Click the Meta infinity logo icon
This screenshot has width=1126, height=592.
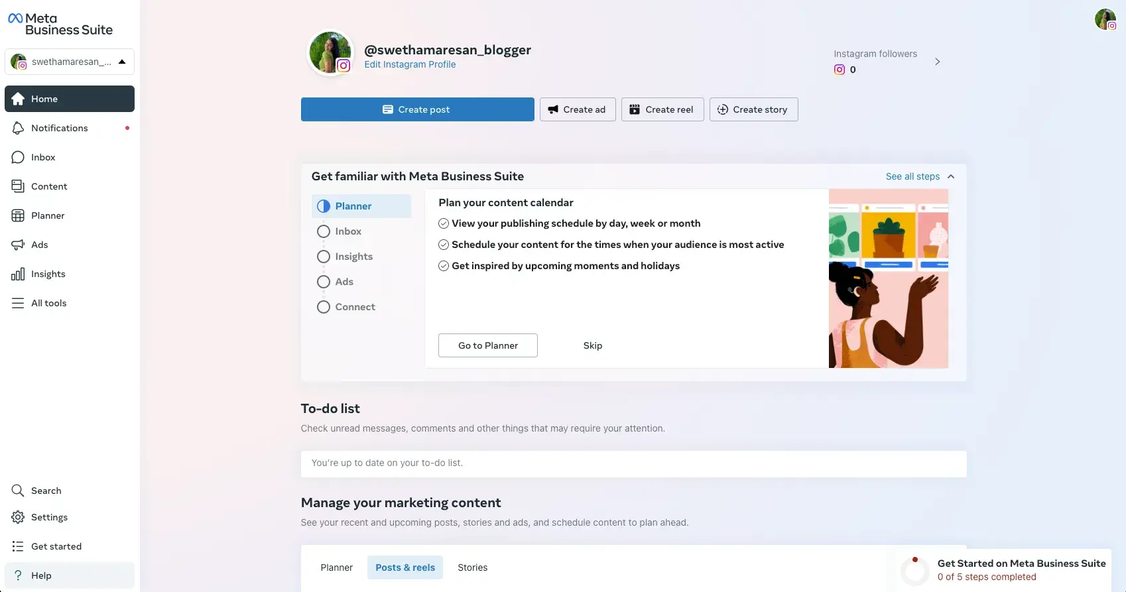tap(15, 19)
